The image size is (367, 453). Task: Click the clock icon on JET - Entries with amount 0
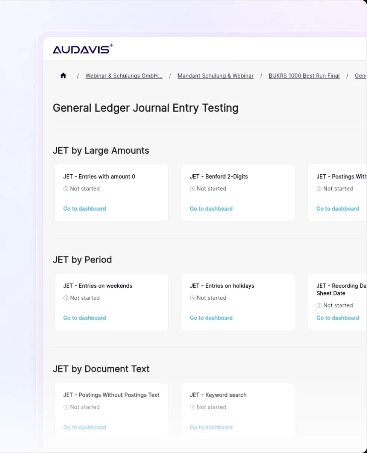click(x=66, y=189)
